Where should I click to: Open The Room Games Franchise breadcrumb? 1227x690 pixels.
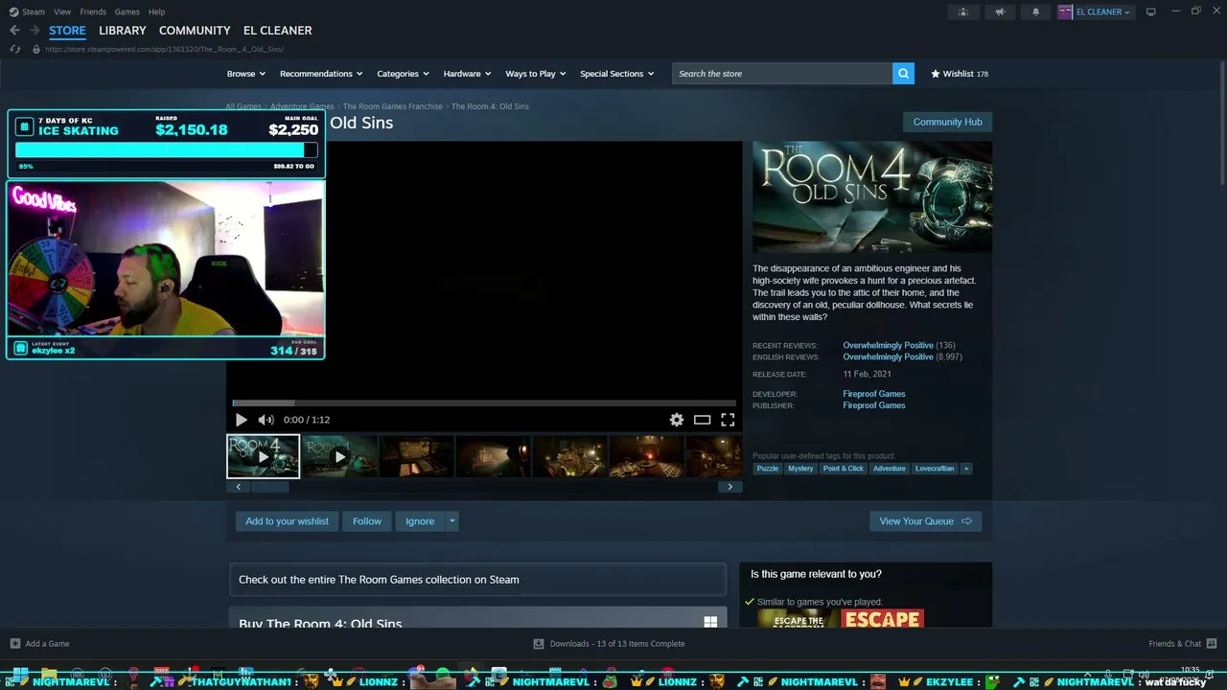click(x=393, y=106)
